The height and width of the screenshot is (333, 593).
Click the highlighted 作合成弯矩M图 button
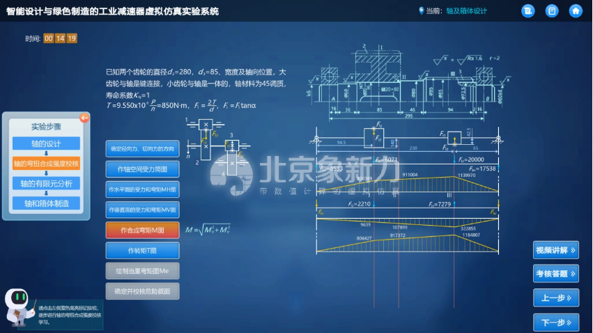[x=143, y=230]
